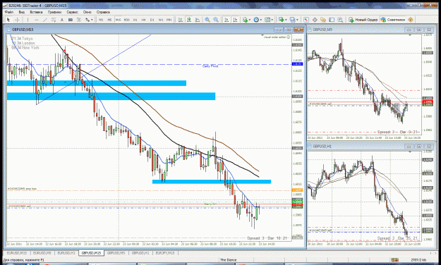Select the equidistant channel tool
The width and height of the screenshot is (441, 265).
[x=54, y=20]
